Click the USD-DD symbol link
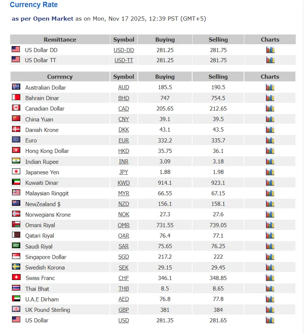This screenshot has width=304, height=334. coord(124,50)
